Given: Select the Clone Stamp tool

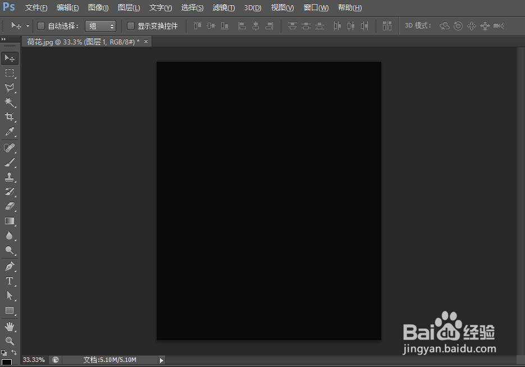Looking at the screenshot, I should tap(10, 177).
